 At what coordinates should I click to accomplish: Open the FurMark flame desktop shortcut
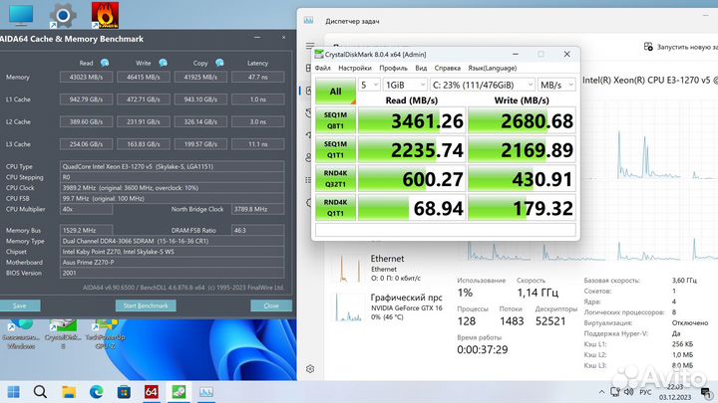click(x=105, y=15)
